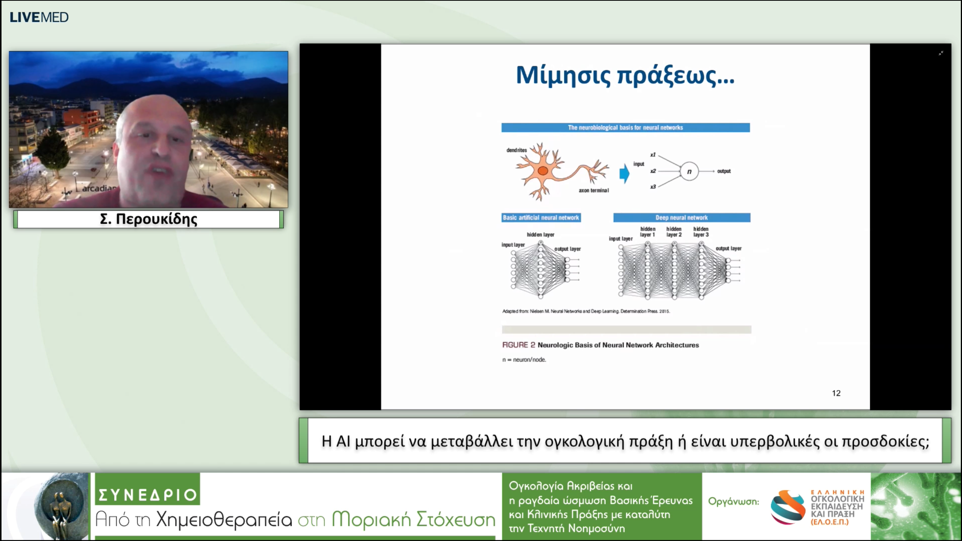Expand 'The neurobiological basis for neural networks' banner
The height and width of the screenshot is (541, 962).
coord(625,127)
